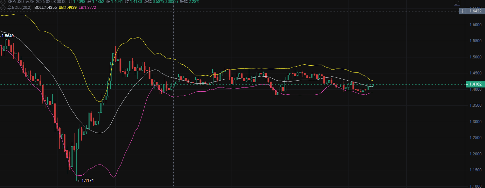Click the alert bell icon next to BOLL
The image size is (485, 188).
pos(9,7)
